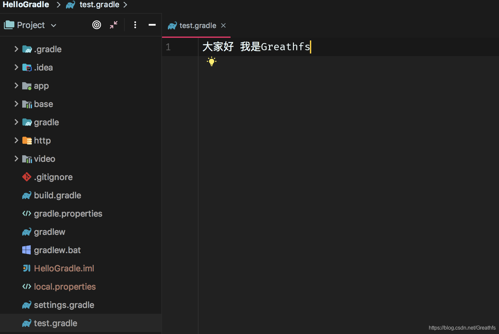Click the IML file icon beside HelloGradle.iml
499x334 pixels.
[x=27, y=268]
